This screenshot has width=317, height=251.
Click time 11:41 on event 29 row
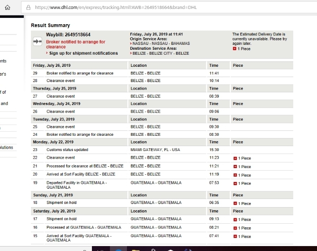214,73
